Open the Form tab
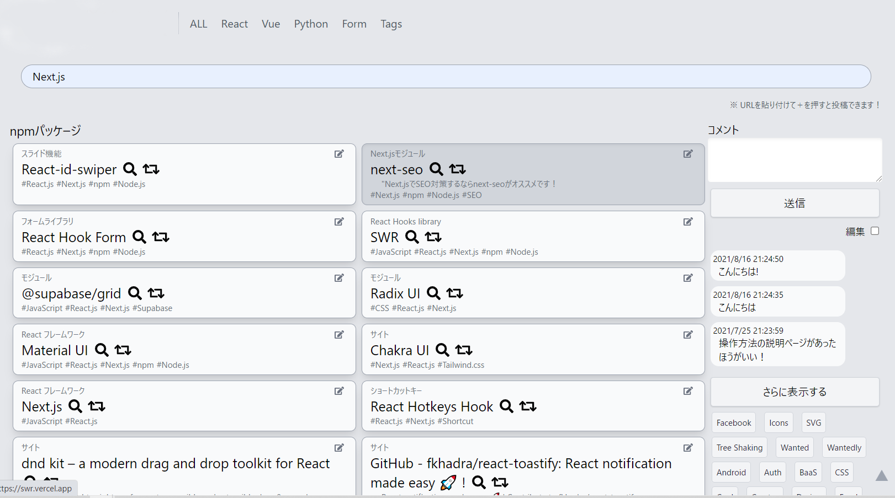Screen dimensions: 895x498 click(x=354, y=24)
